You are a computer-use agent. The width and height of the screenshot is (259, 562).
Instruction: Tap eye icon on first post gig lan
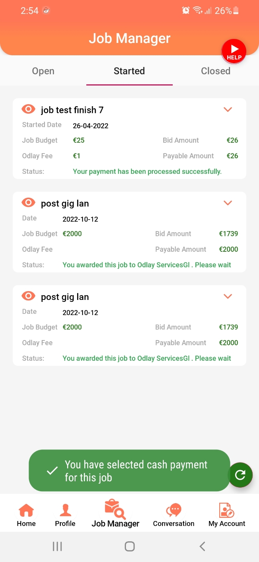(x=29, y=203)
